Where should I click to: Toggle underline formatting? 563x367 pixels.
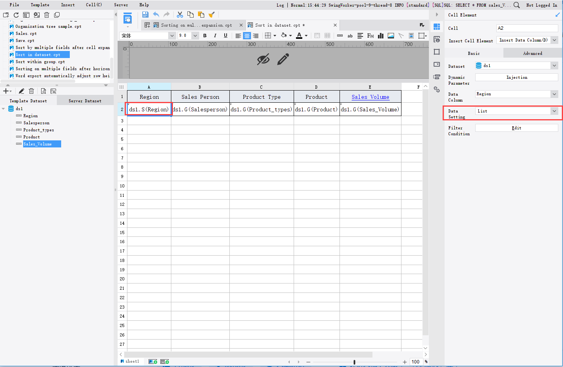click(x=225, y=36)
